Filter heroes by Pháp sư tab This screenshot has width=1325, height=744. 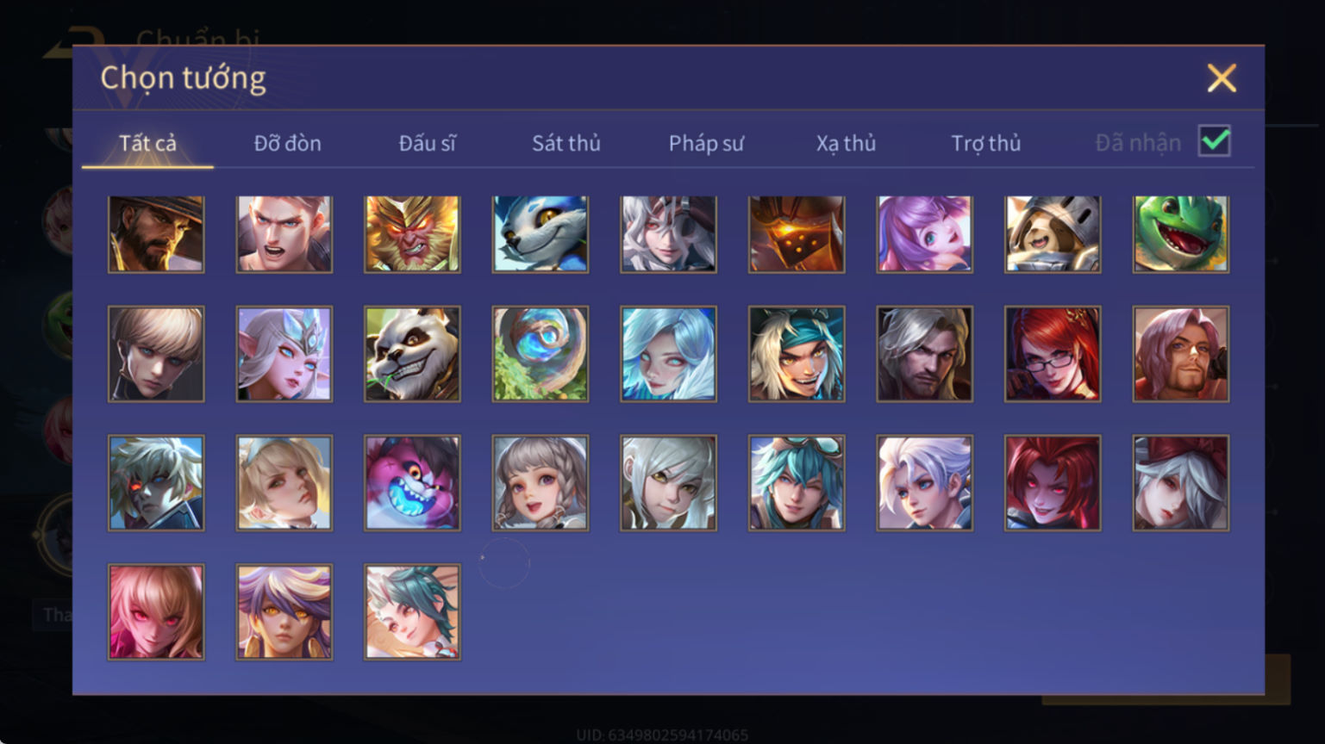point(706,143)
